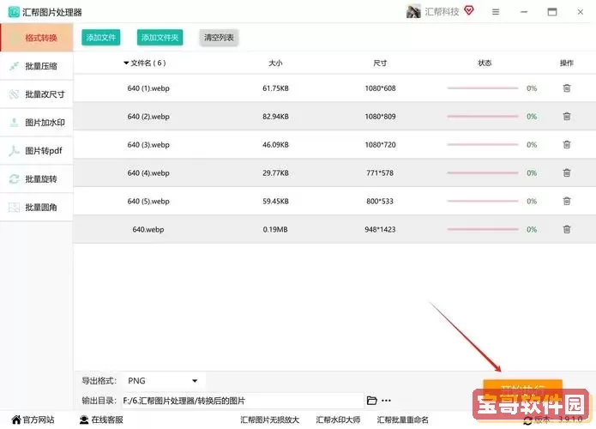
Task: Go to the 批量圆角 tab
Action: coord(37,208)
